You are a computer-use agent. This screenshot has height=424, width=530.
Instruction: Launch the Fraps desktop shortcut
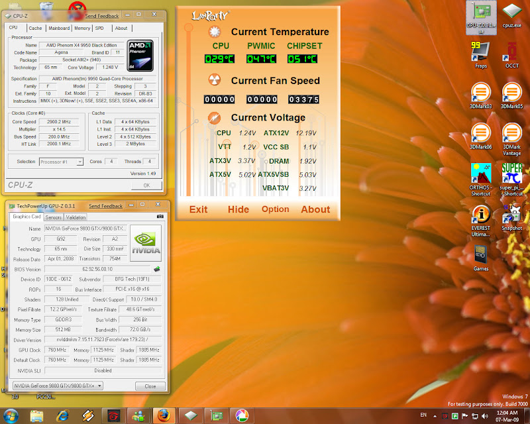pos(481,55)
